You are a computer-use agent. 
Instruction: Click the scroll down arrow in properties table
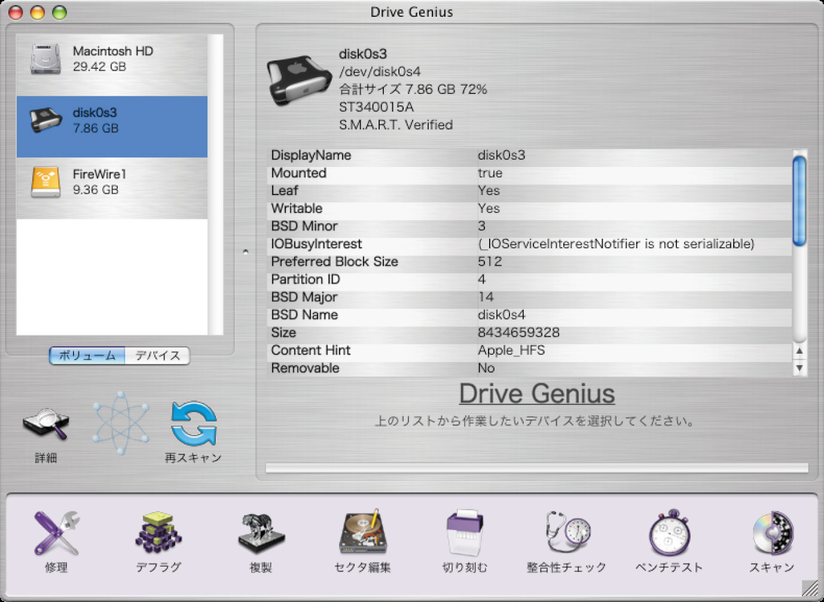[799, 367]
